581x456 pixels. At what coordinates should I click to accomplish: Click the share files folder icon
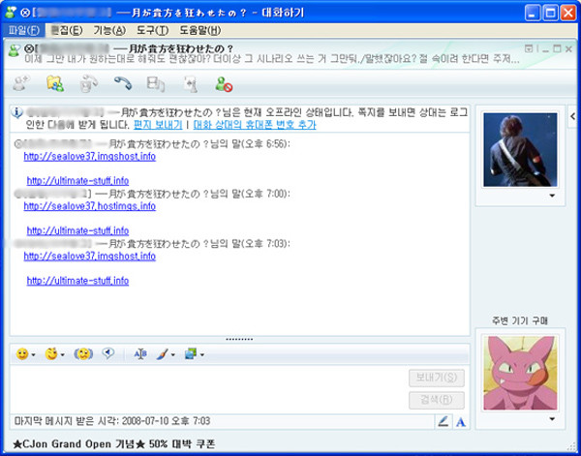point(55,84)
